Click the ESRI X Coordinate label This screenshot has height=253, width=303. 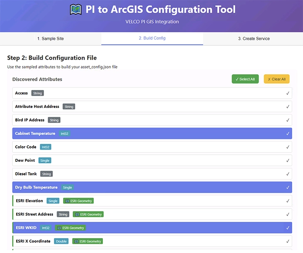pos(33,241)
